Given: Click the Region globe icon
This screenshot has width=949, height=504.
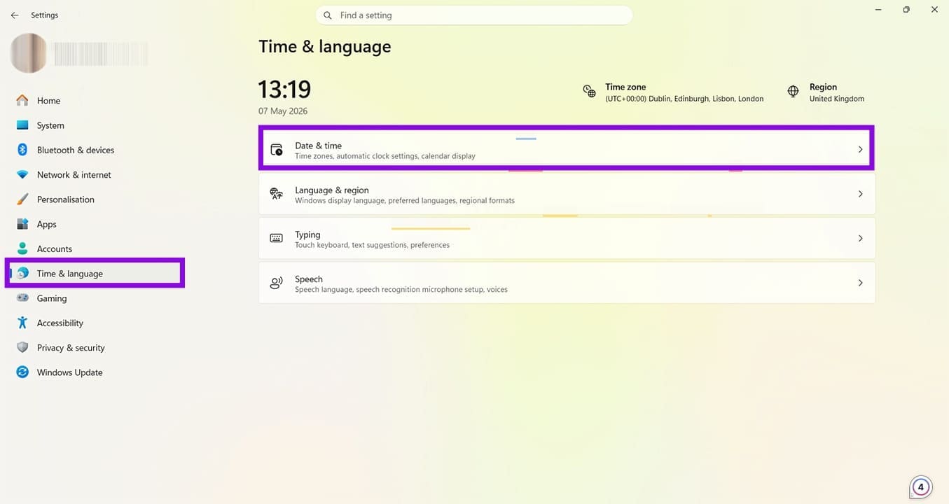Looking at the screenshot, I should (x=794, y=92).
